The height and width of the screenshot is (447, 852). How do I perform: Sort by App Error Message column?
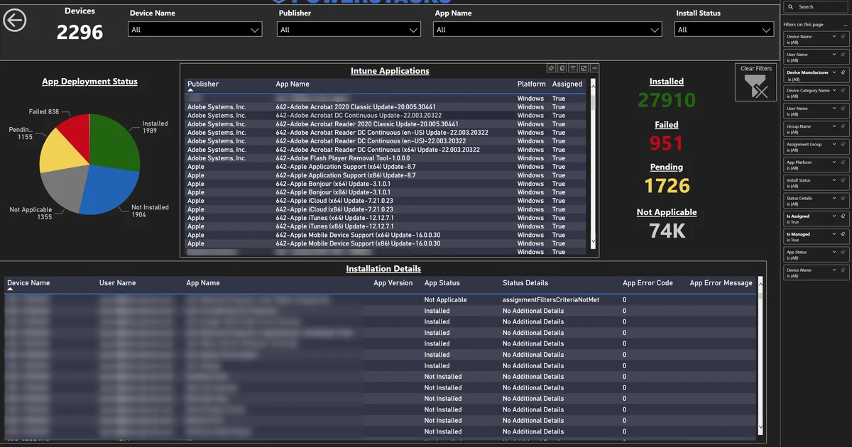pos(721,283)
